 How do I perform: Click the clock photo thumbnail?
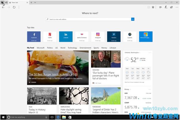tap(74, 96)
